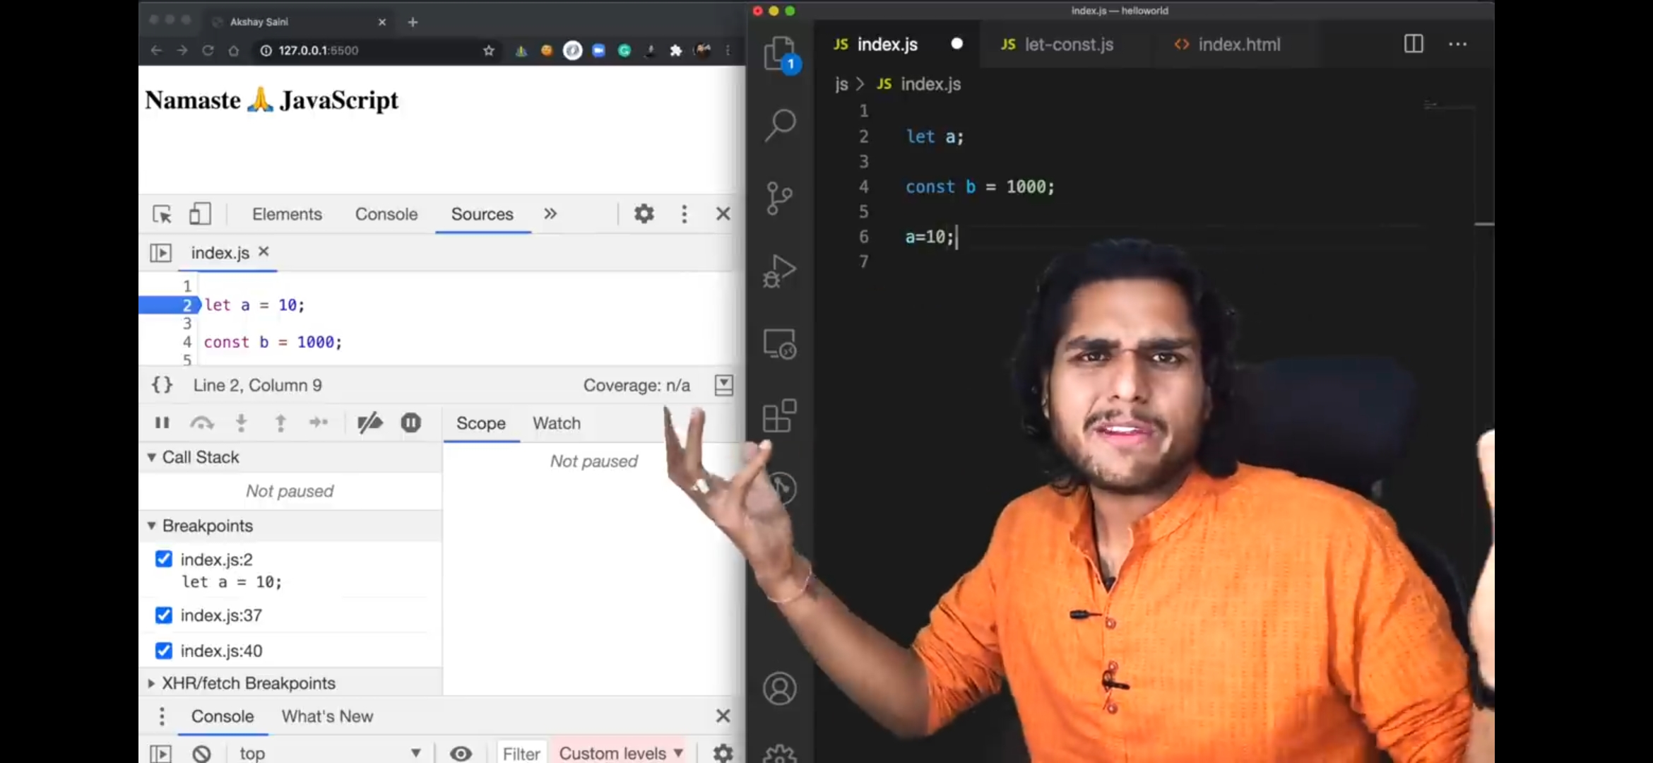Toggle device toolbar icon in DevTools
This screenshot has width=1653, height=763.
tap(200, 214)
